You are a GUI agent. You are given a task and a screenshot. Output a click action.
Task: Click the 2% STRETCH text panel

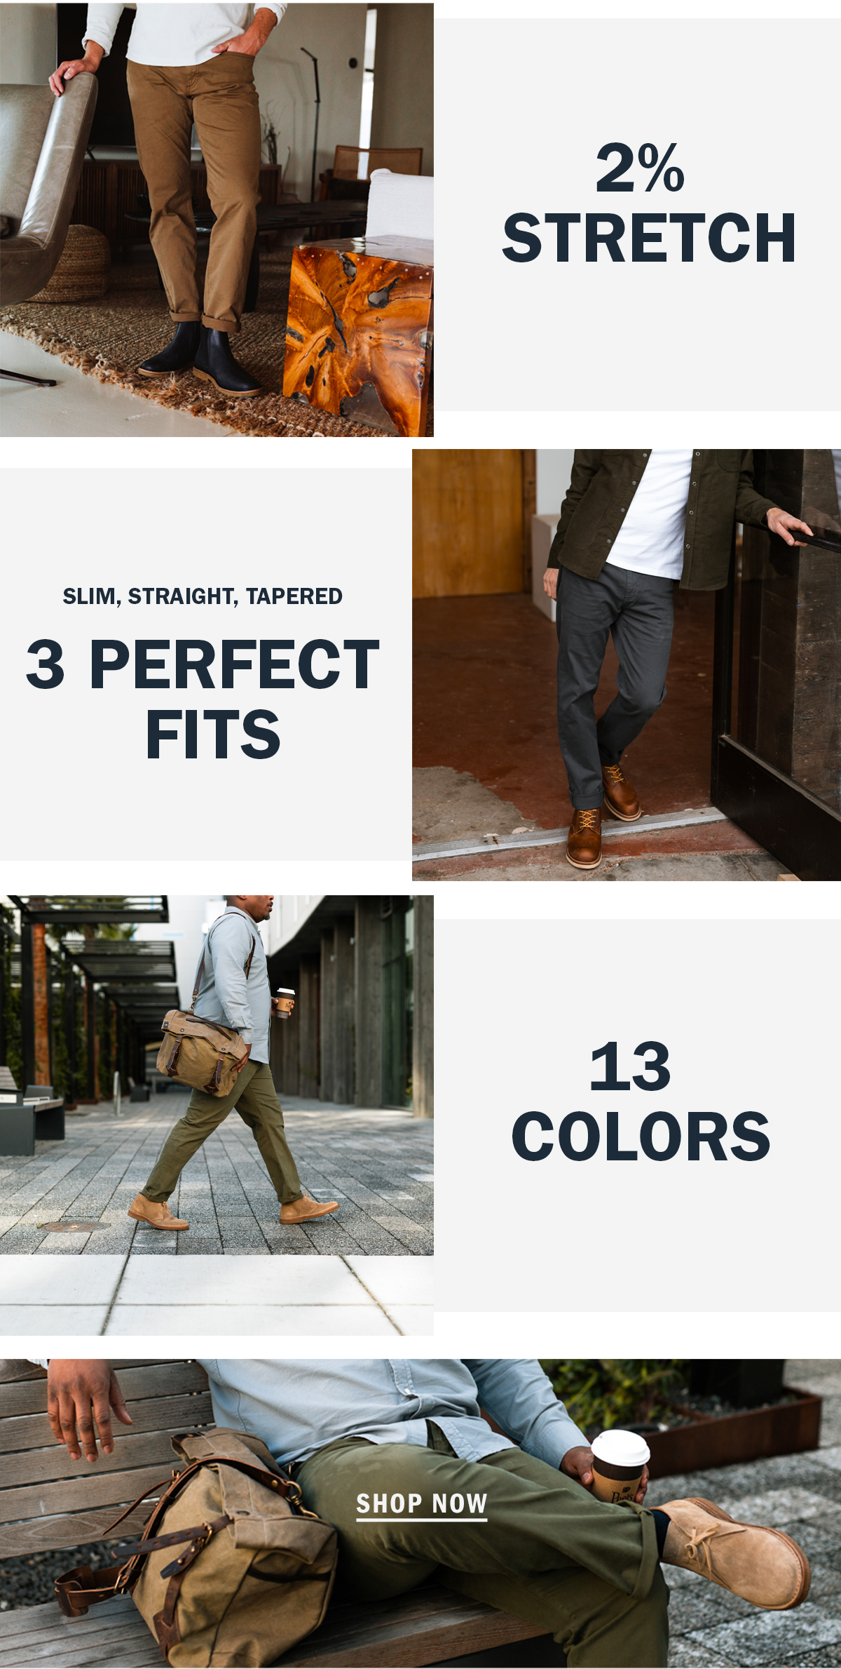(637, 215)
